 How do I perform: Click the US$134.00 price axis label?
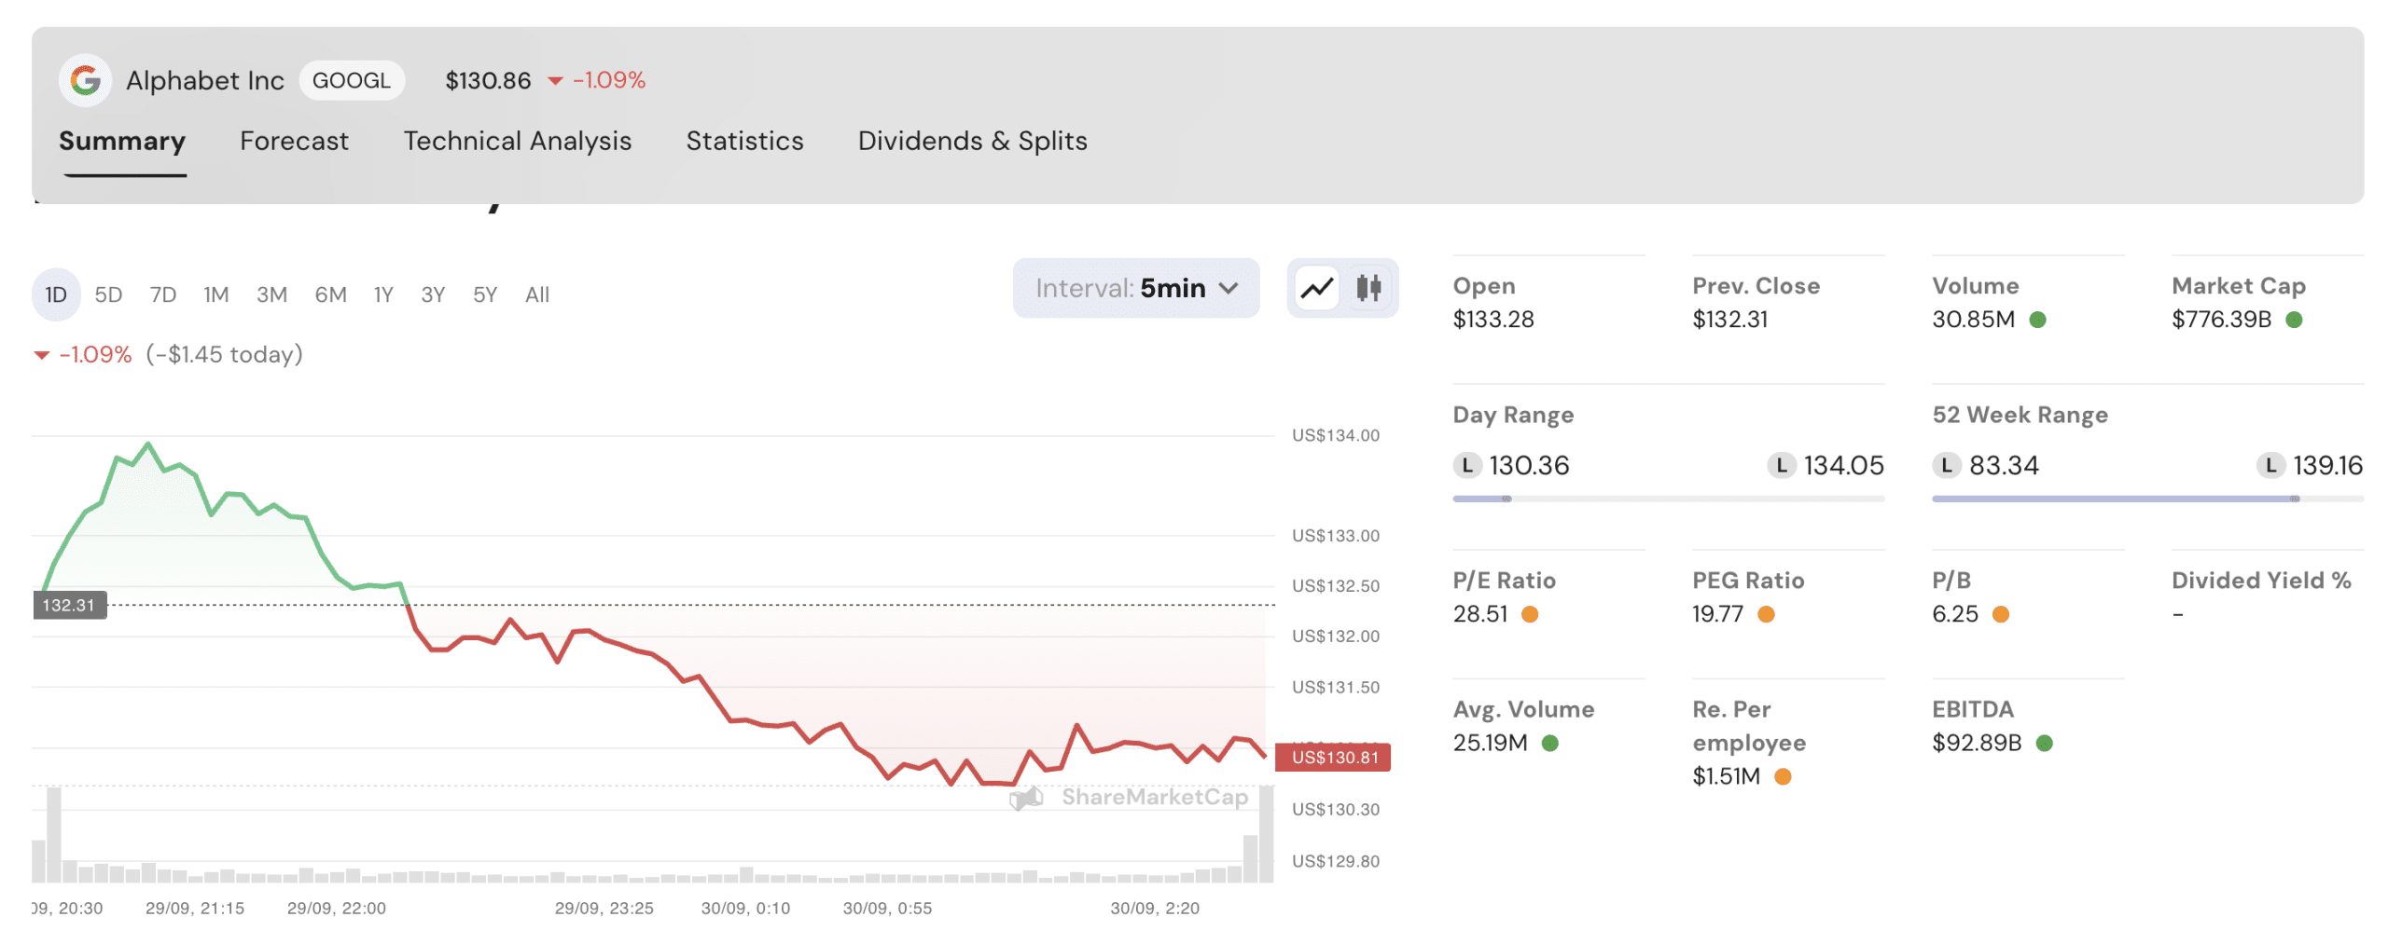coord(1335,434)
